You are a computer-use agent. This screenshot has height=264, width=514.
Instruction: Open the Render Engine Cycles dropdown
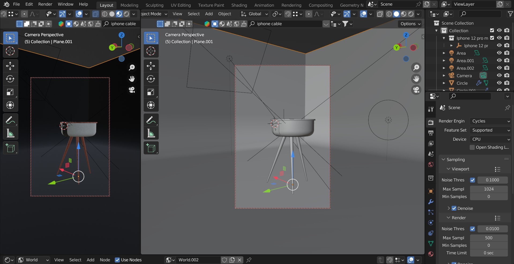click(490, 121)
